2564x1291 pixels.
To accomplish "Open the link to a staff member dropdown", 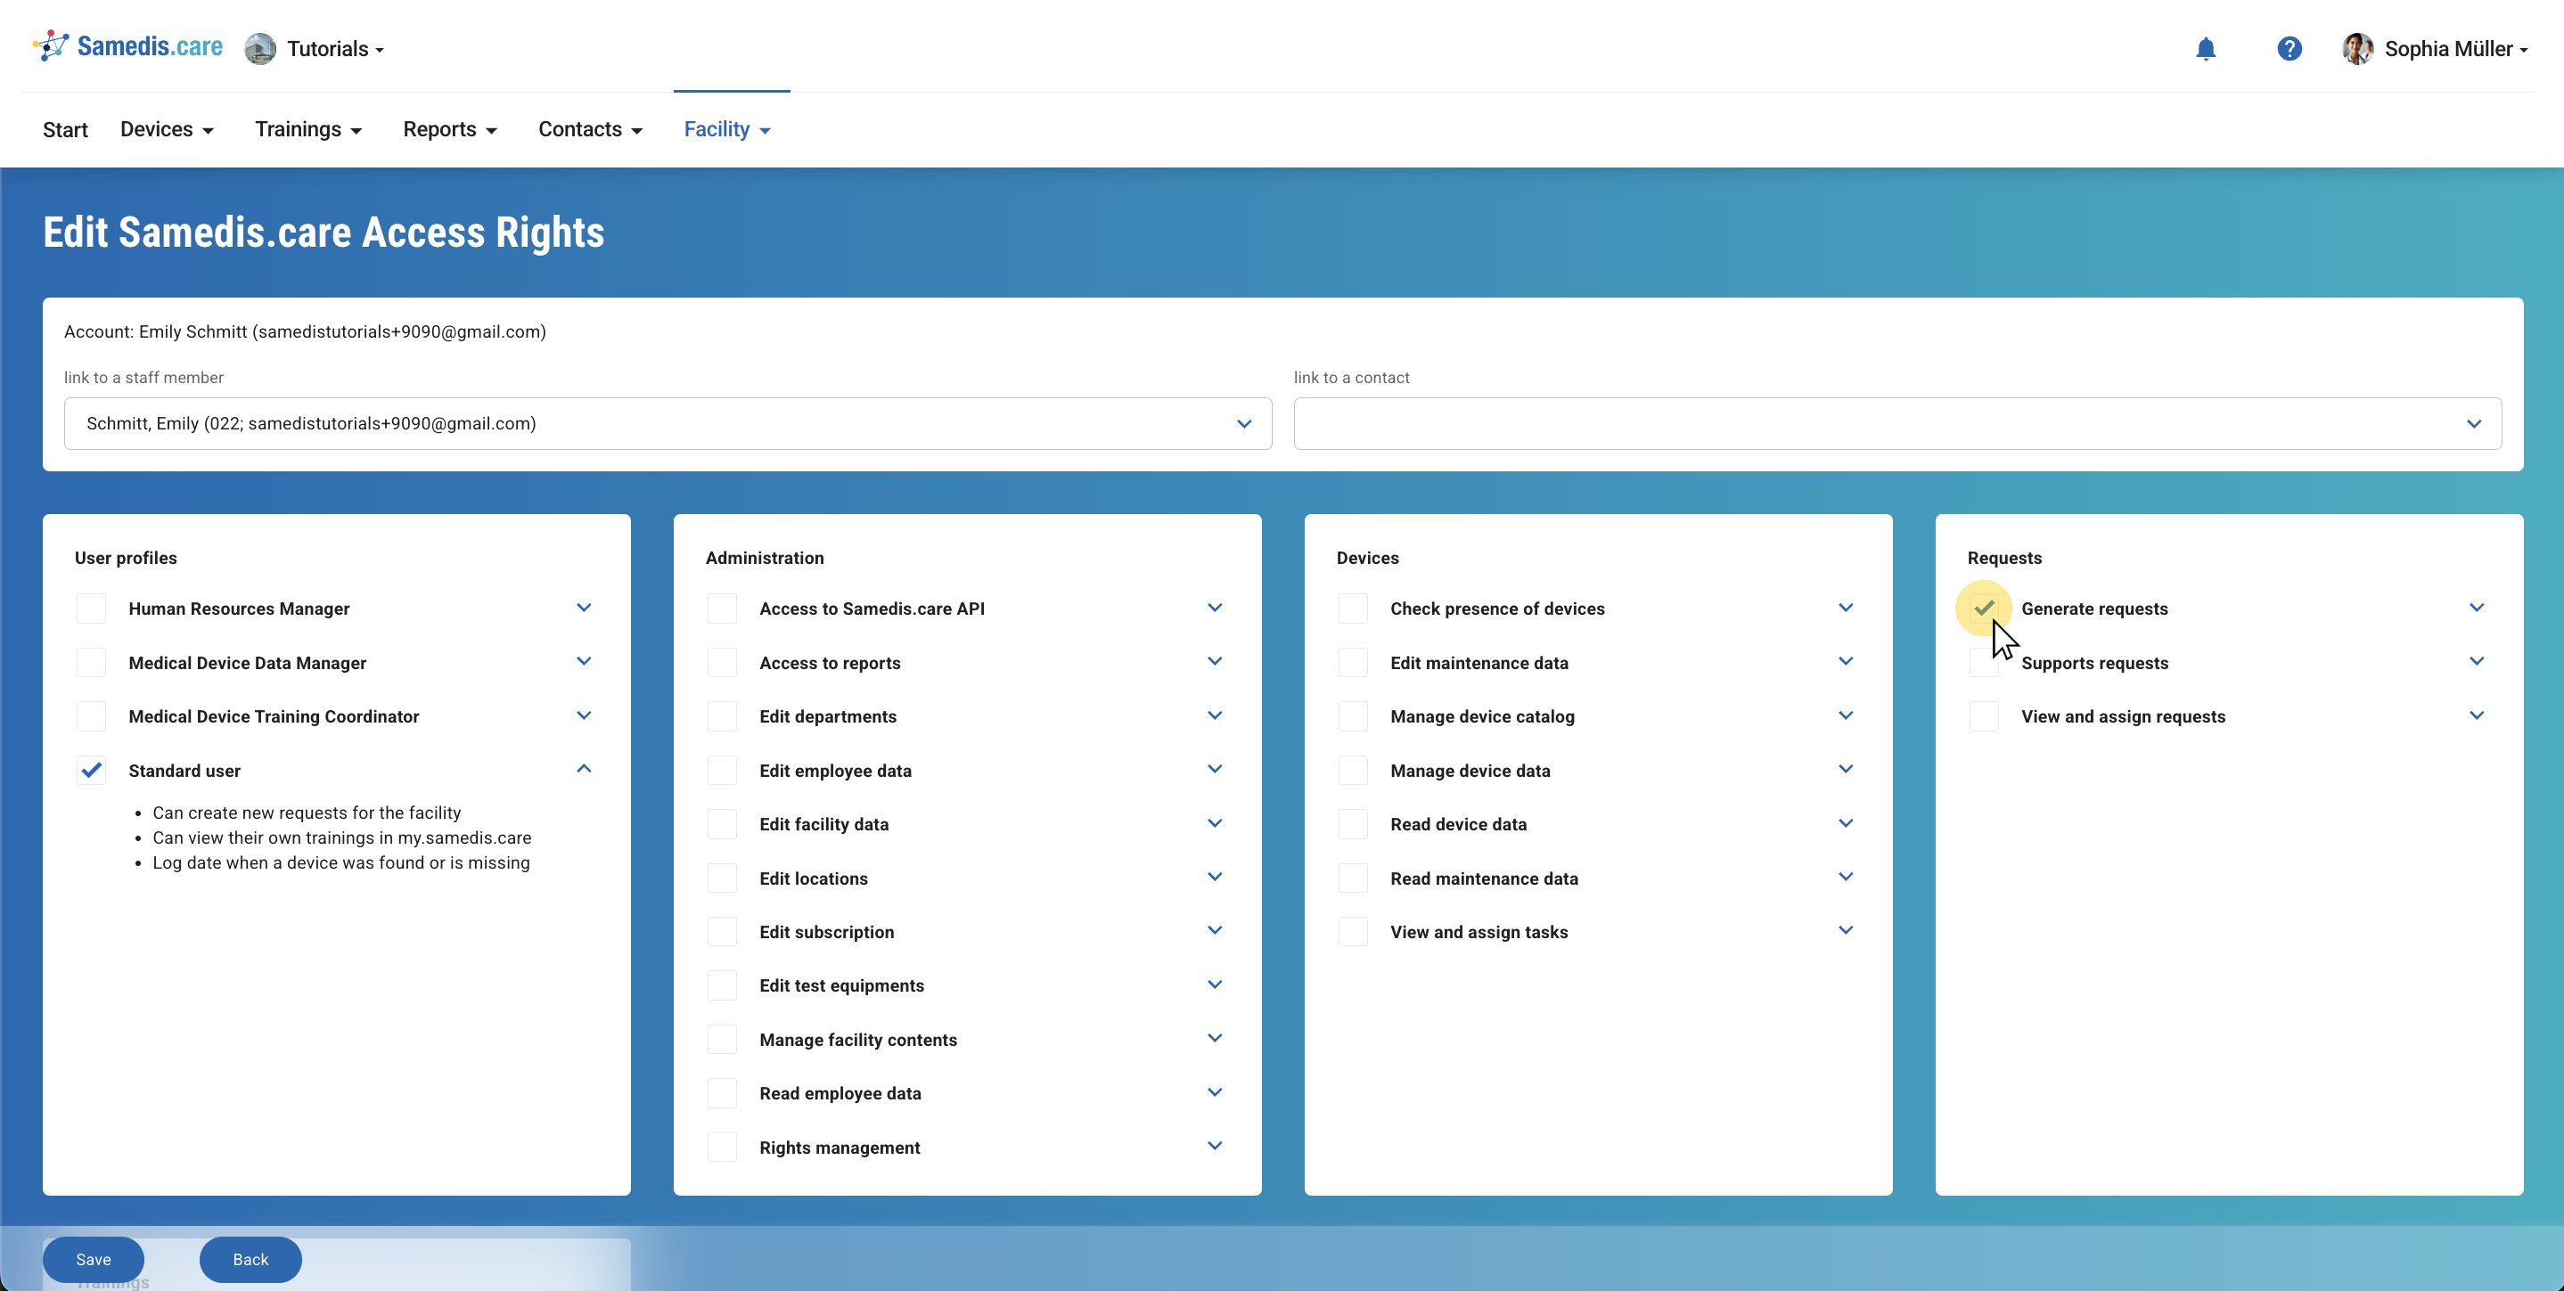I will click(x=668, y=424).
